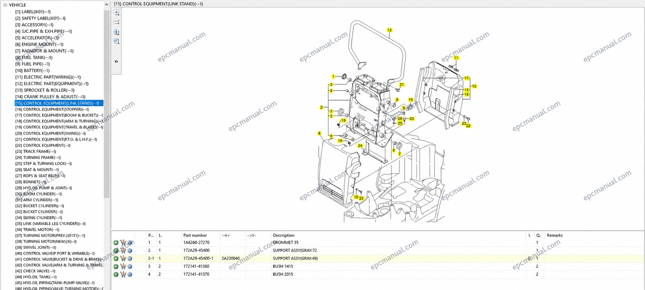This screenshot has height=290, width=645.
Task: Open info icon for part 172A29-45400-1
Action: pos(130,259)
